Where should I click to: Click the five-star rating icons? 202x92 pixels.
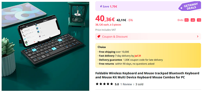click(x=104, y=84)
